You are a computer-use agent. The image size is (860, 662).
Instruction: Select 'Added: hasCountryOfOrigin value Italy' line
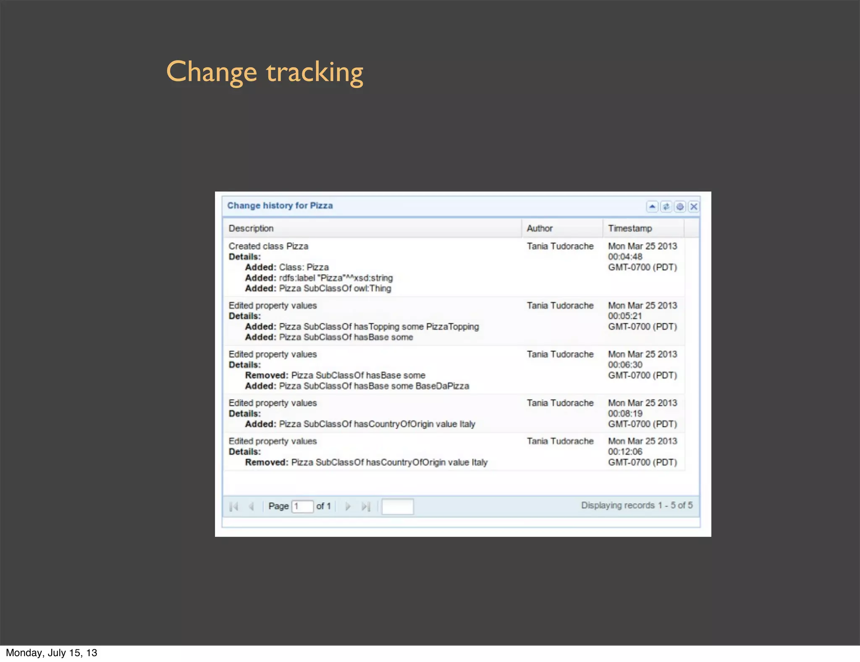click(360, 424)
